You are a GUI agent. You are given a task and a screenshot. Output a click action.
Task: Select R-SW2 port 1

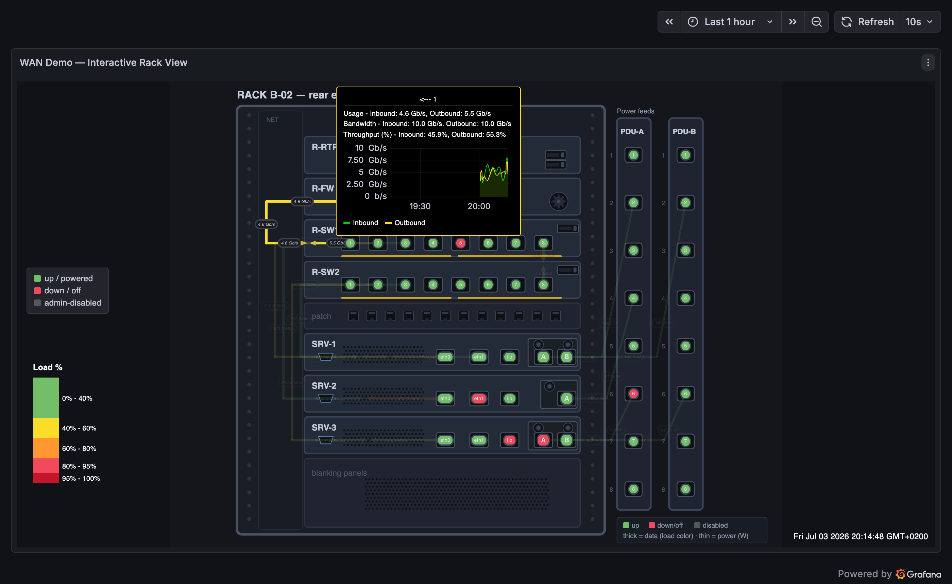(x=350, y=285)
